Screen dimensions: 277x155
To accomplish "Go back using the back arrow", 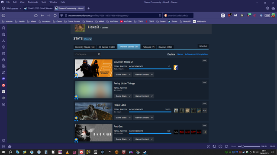I will point(42,15).
